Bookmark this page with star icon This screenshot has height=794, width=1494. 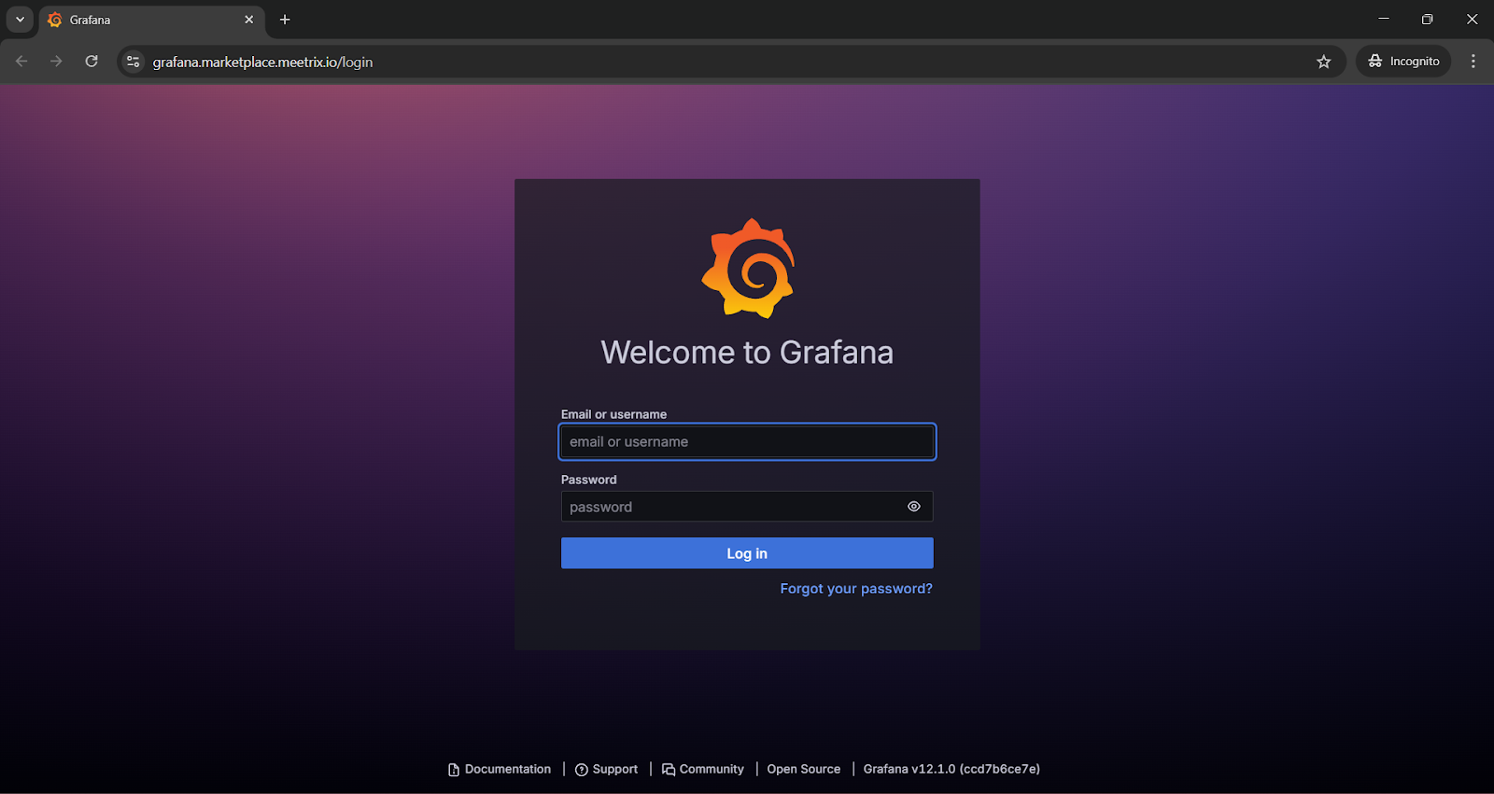point(1323,62)
